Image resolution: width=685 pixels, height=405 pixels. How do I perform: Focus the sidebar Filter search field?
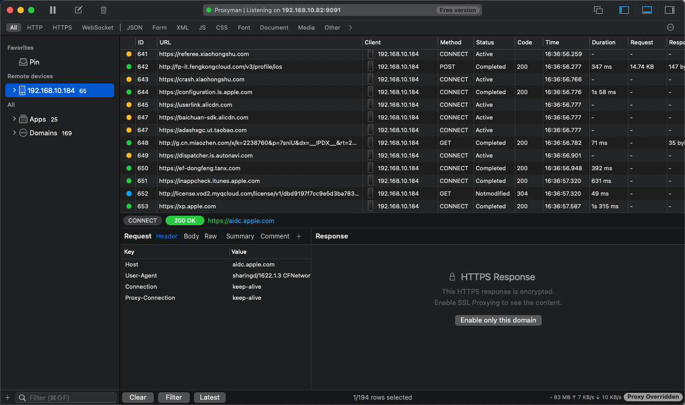tap(66, 398)
